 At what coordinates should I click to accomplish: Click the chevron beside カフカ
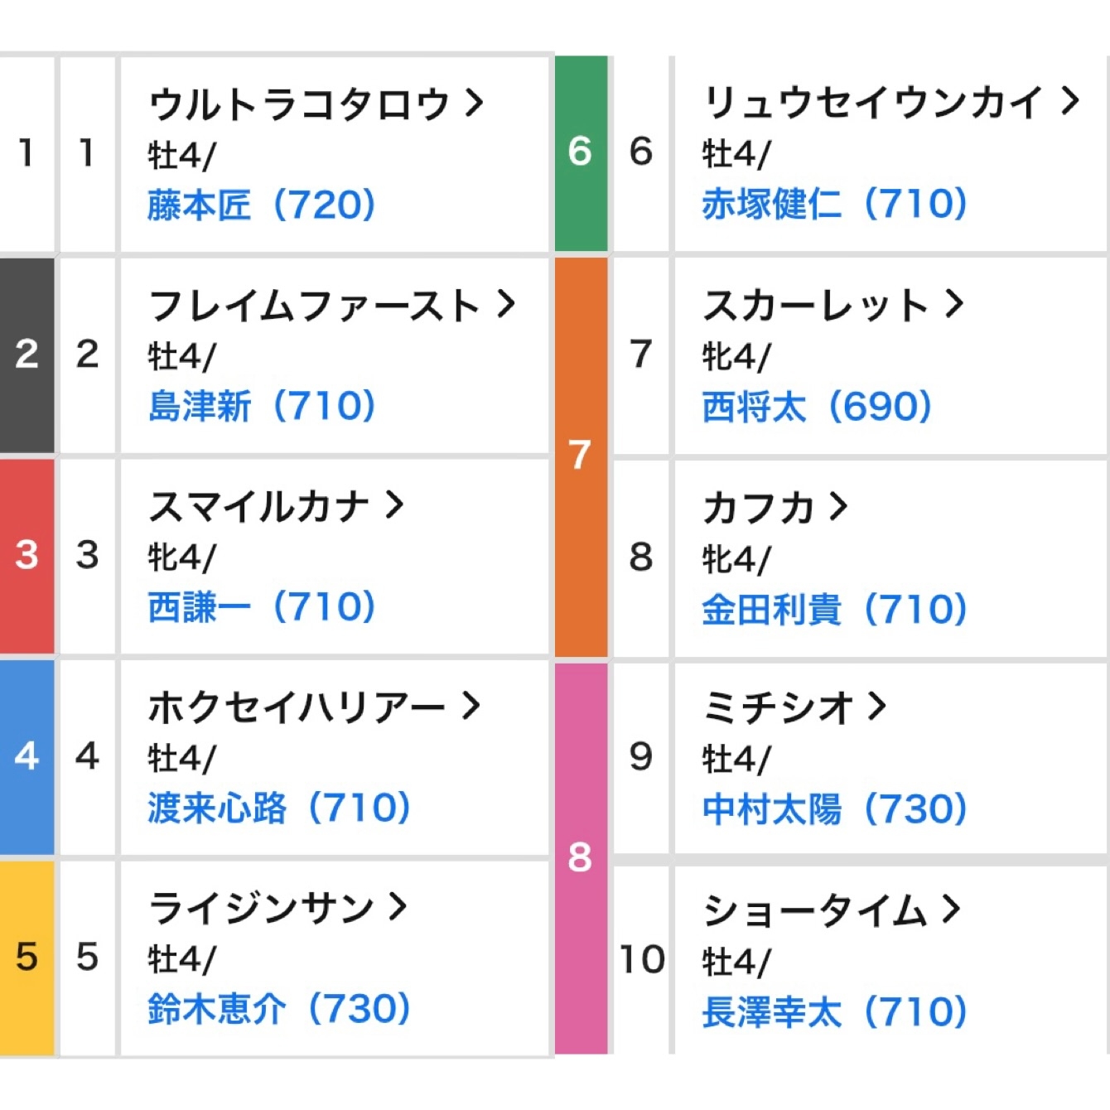[x=838, y=506]
